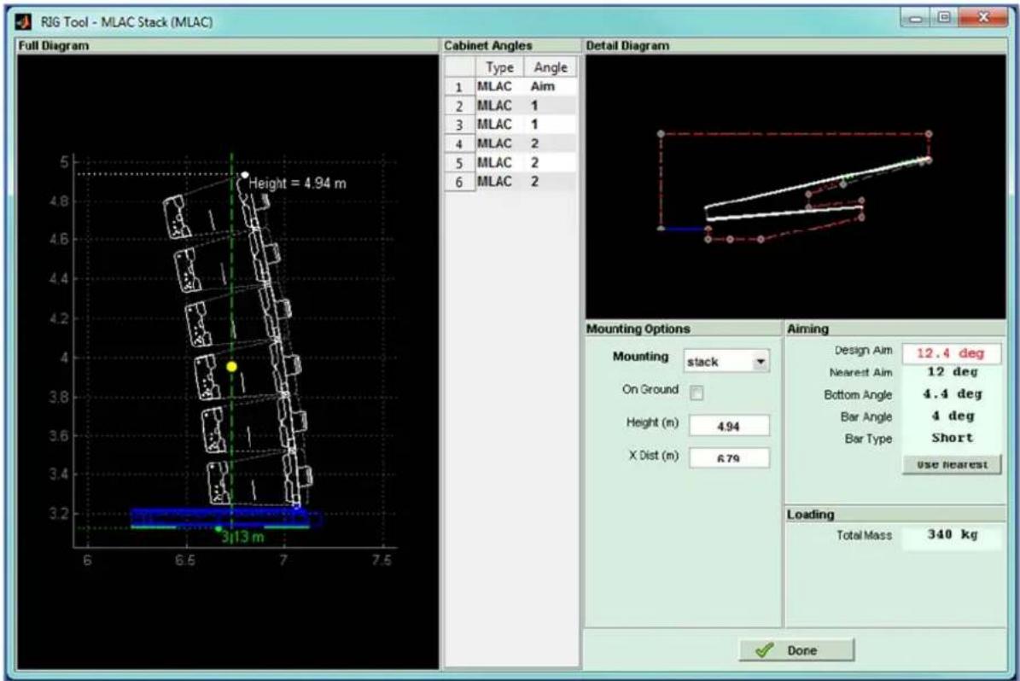Minimize the RIG Tool window
Screen dimensions: 1020x681
[917, 18]
